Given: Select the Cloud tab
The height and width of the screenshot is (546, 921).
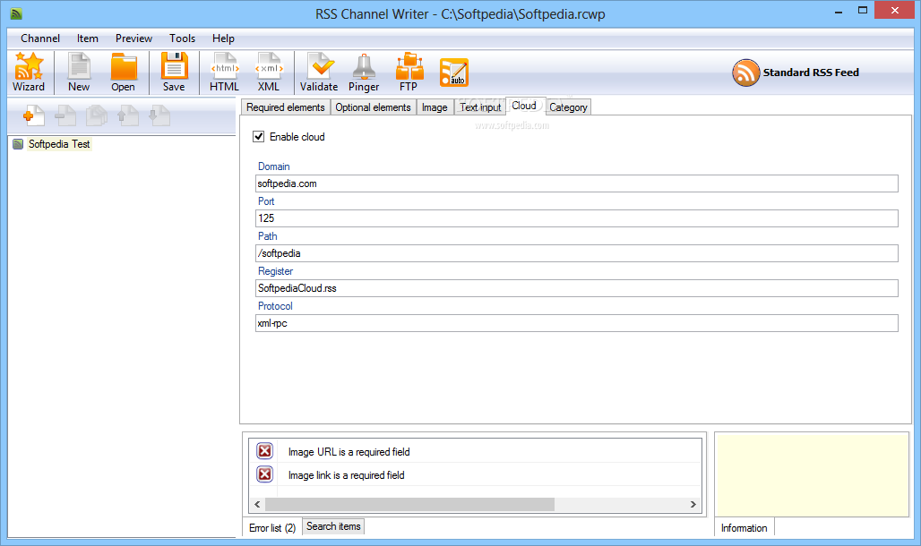Looking at the screenshot, I should [x=524, y=106].
